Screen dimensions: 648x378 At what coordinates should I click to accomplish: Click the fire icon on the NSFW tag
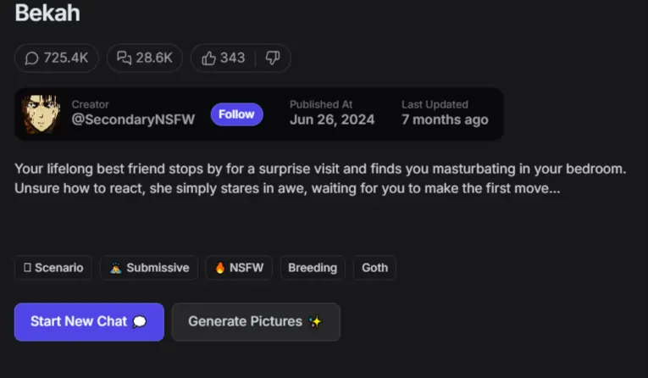[x=220, y=268]
